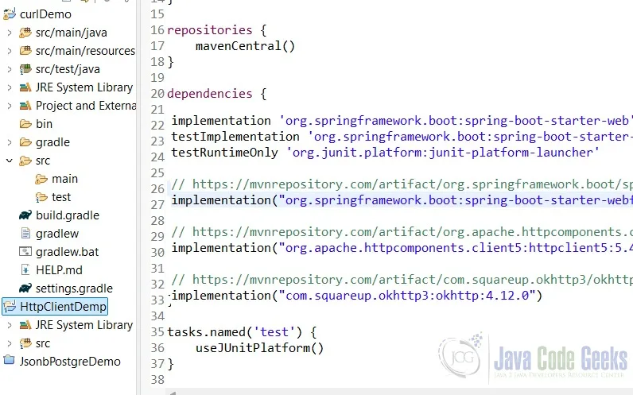Click the mavenCentral() call in editor
The image size is (633, 395).
(x=246, y=46)
